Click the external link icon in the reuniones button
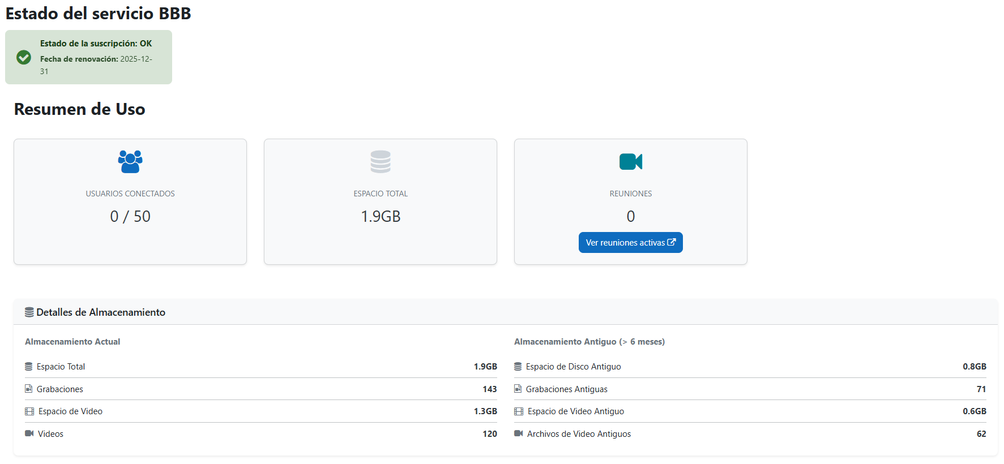Screen dimensions: 1004x464 [672, 242]
